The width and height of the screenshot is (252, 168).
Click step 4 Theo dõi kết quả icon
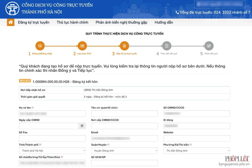pos(167,46)
